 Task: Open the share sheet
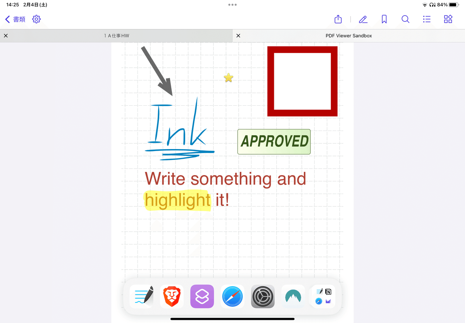(338, 19)
